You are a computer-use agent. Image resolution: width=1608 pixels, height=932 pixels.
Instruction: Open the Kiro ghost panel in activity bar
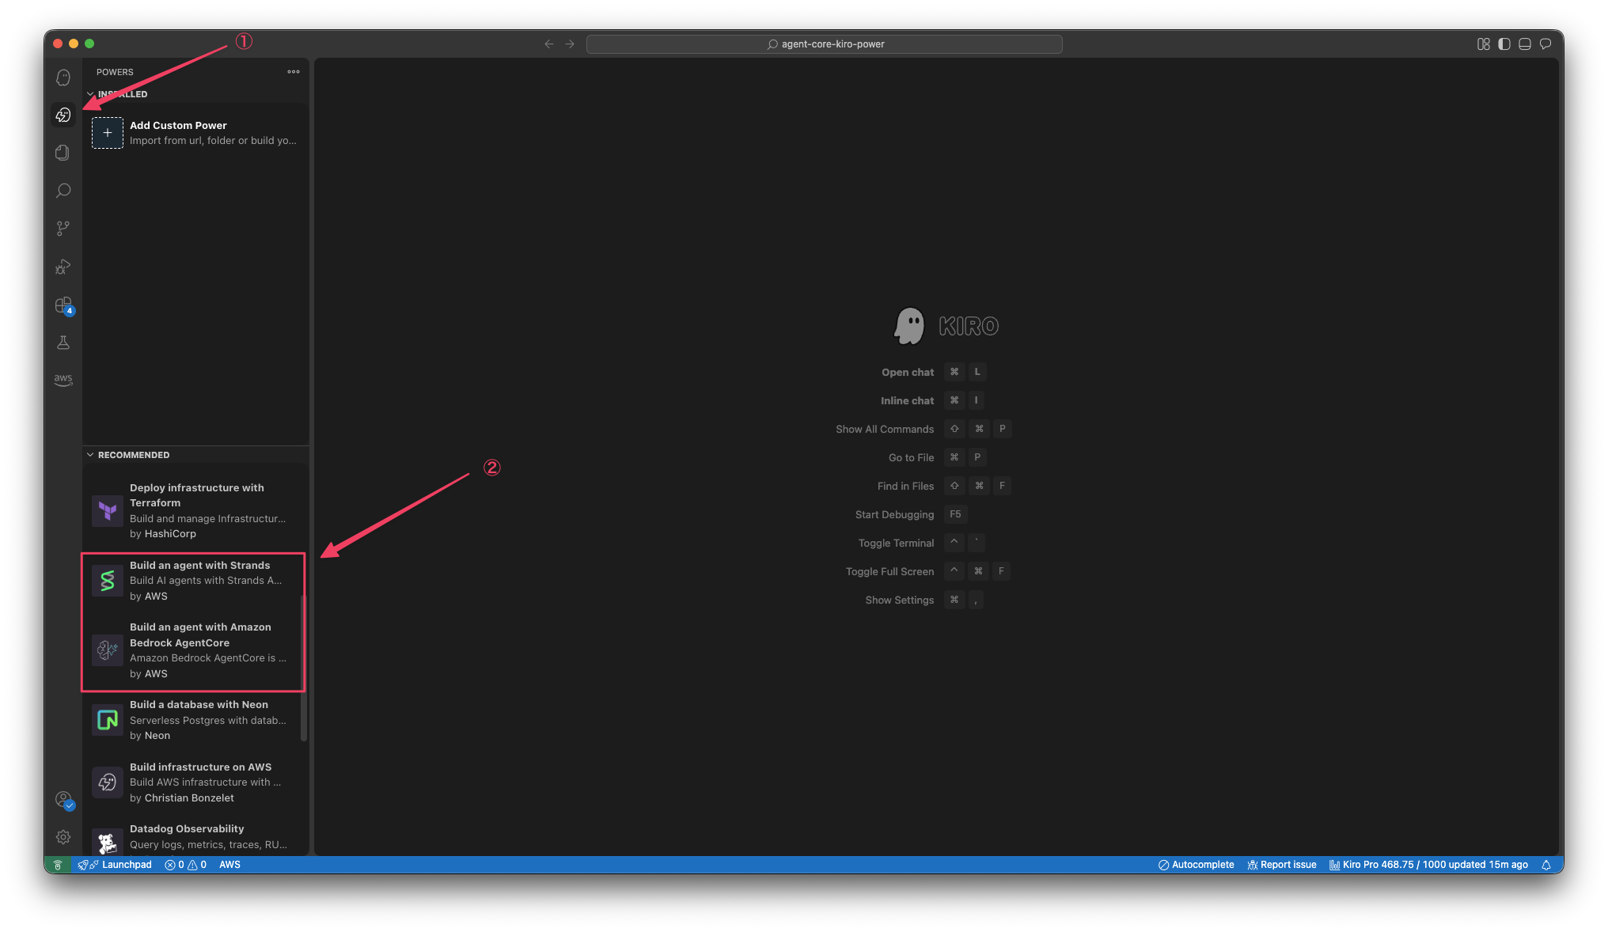coord(63,78)
